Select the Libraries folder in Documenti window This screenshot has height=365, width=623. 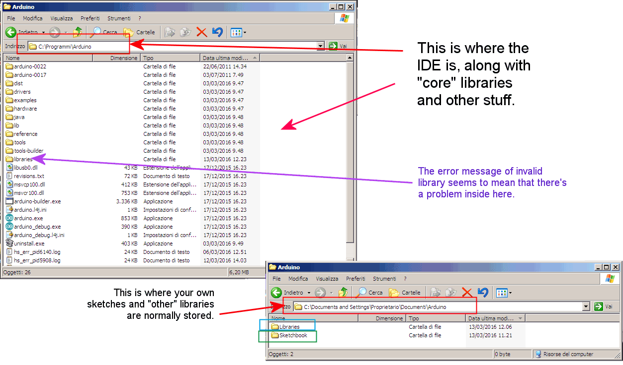tap(285, 327)
